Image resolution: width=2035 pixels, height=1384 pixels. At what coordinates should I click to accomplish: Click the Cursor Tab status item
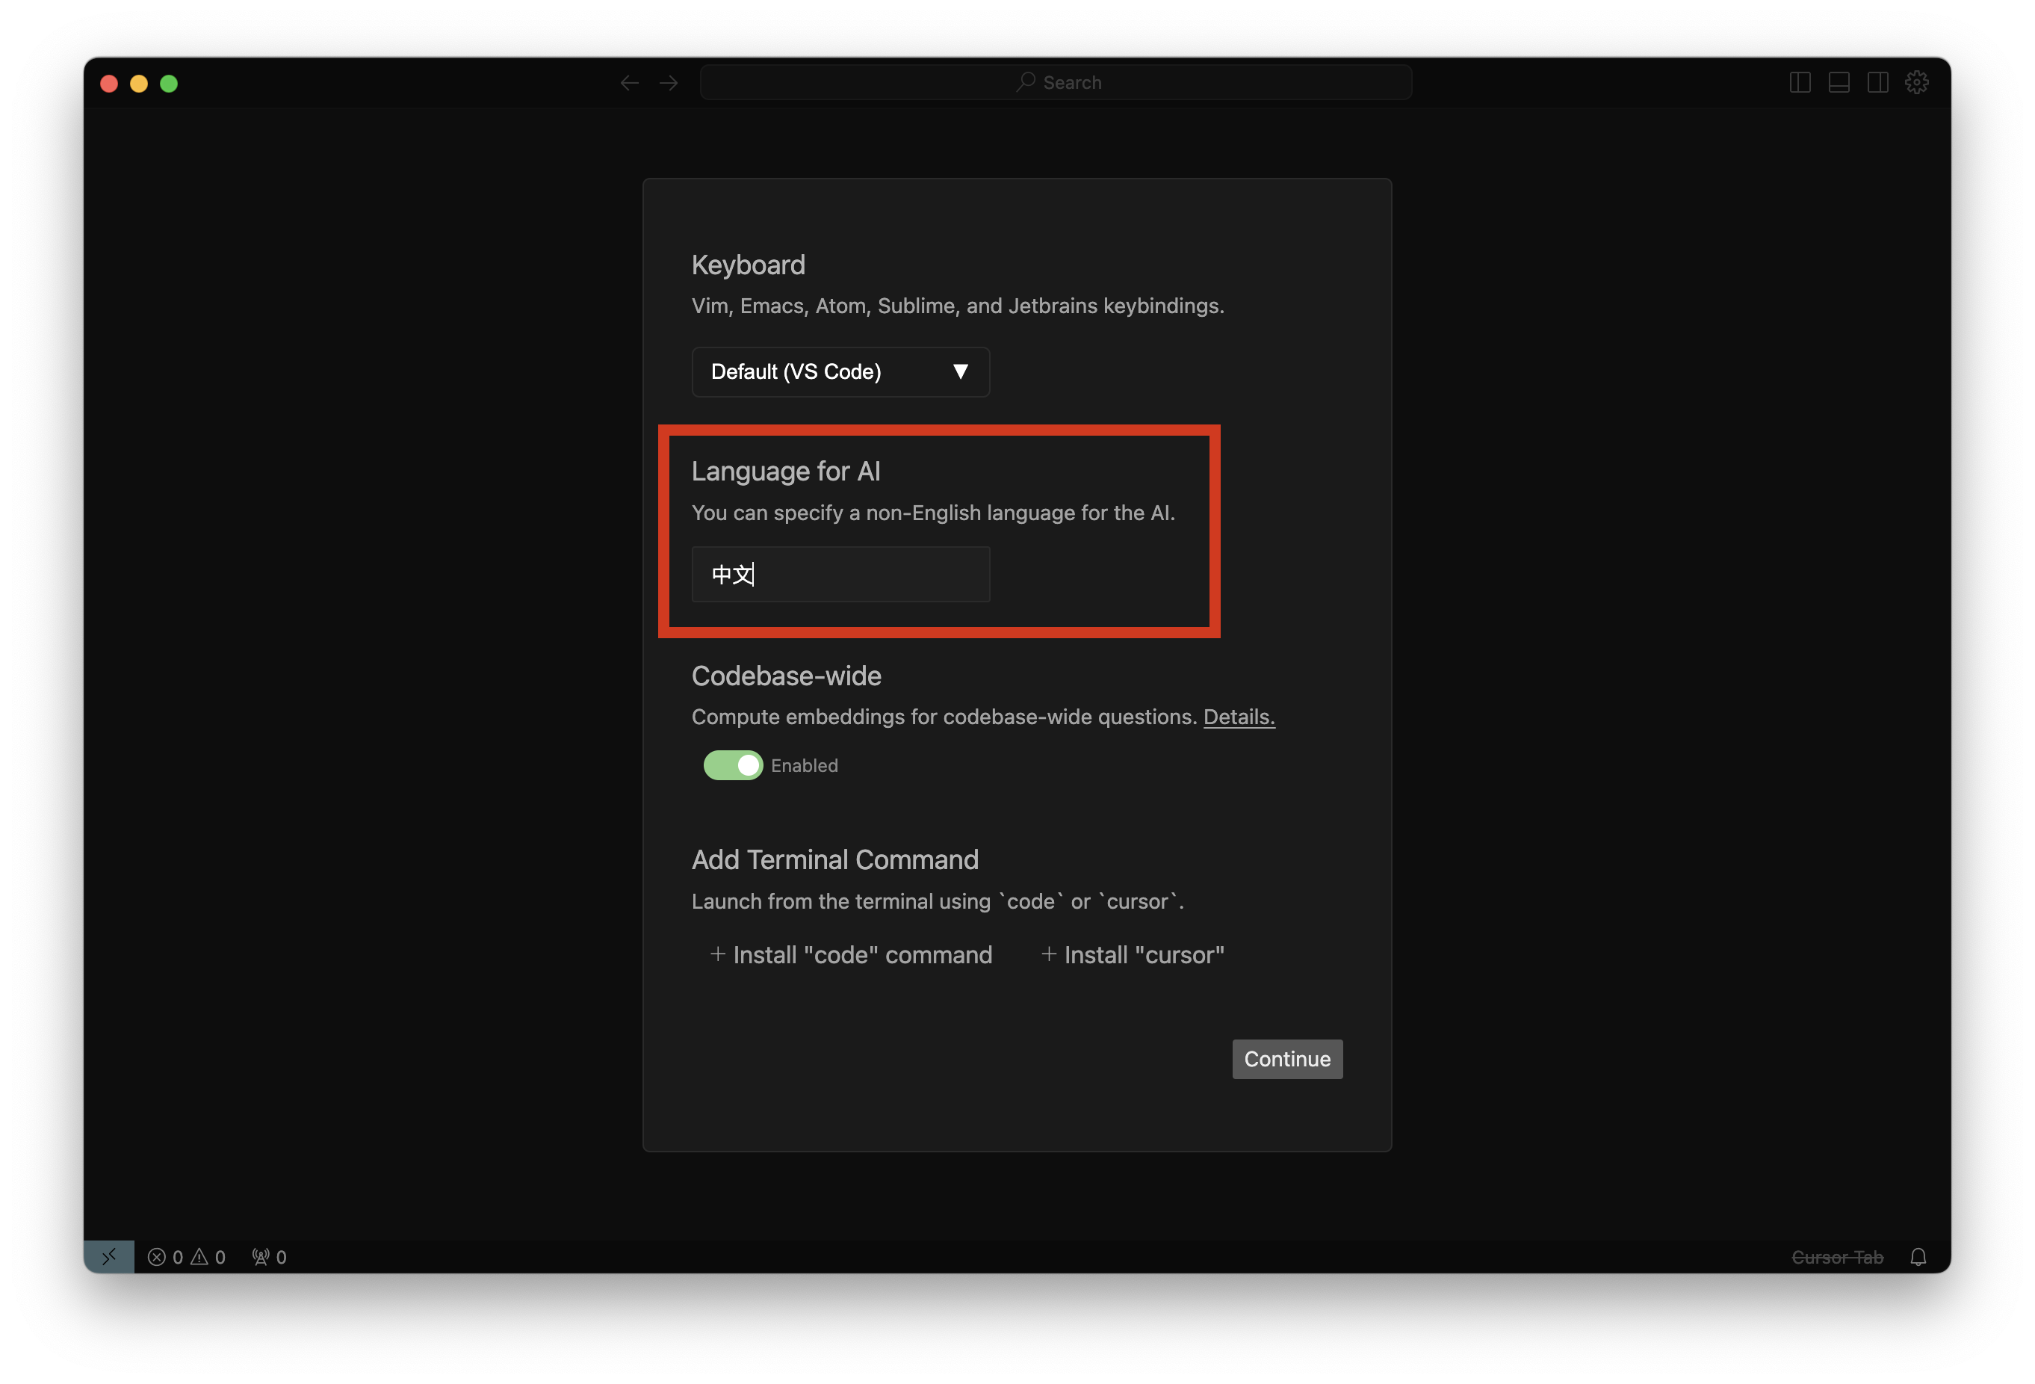point(1837,1257)
